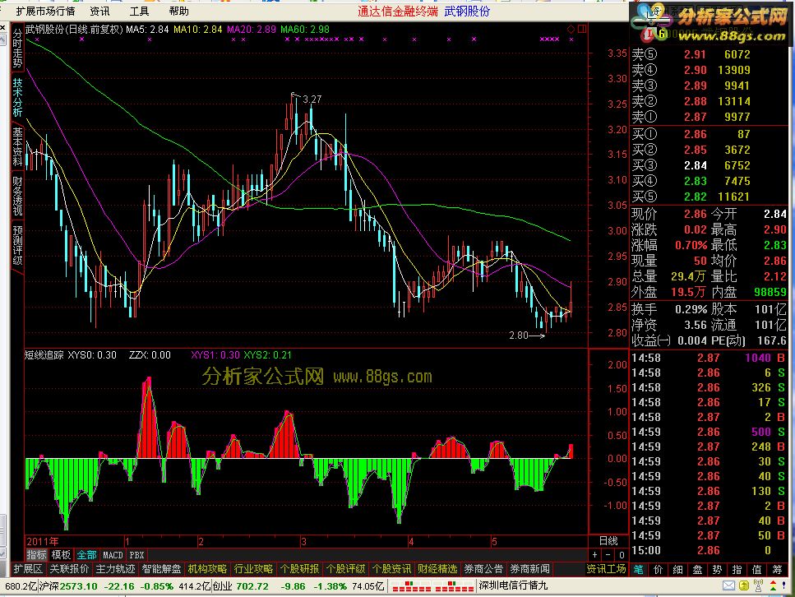Click the 深圳电信行情九 server label
795x597 pixels.
pyautogui.click(x=513, y=585)
